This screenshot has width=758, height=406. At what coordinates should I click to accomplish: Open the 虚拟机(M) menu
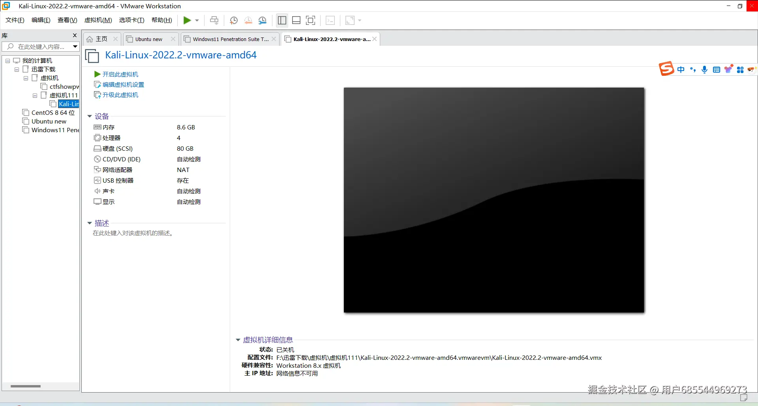[98, 20]
